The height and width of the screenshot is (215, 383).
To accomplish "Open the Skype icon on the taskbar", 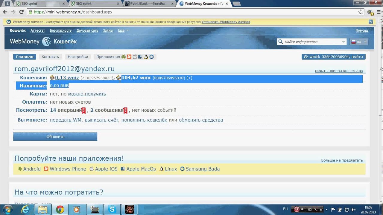I will 112,209.
